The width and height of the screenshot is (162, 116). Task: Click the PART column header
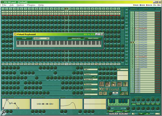pos(134,9)
